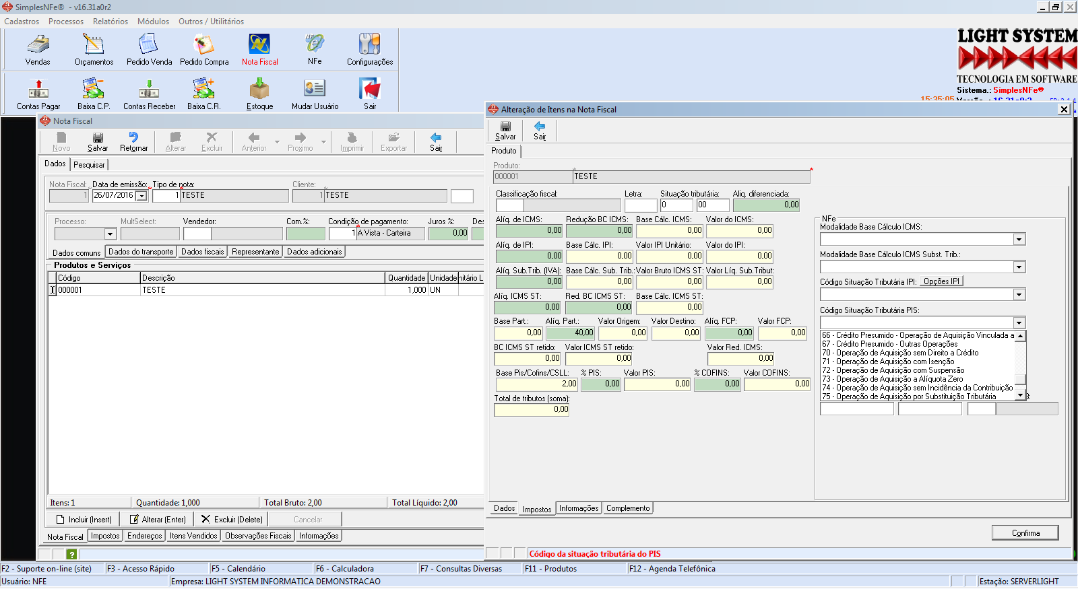This screenshot has height=589, width=1078.
Task: Open the Próximo button dropdown arrow
Action: (323, 142)
